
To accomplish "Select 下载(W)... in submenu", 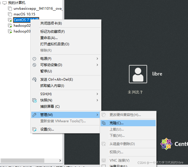I will coord(128,136).
